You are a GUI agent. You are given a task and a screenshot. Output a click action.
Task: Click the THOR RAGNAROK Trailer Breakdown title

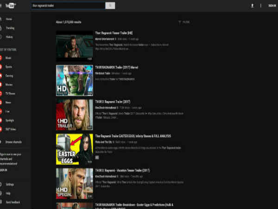point(134,206)
